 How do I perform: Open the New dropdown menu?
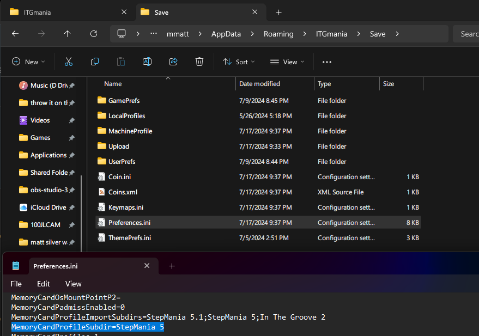pyautogui.click(x=28, y=62)
